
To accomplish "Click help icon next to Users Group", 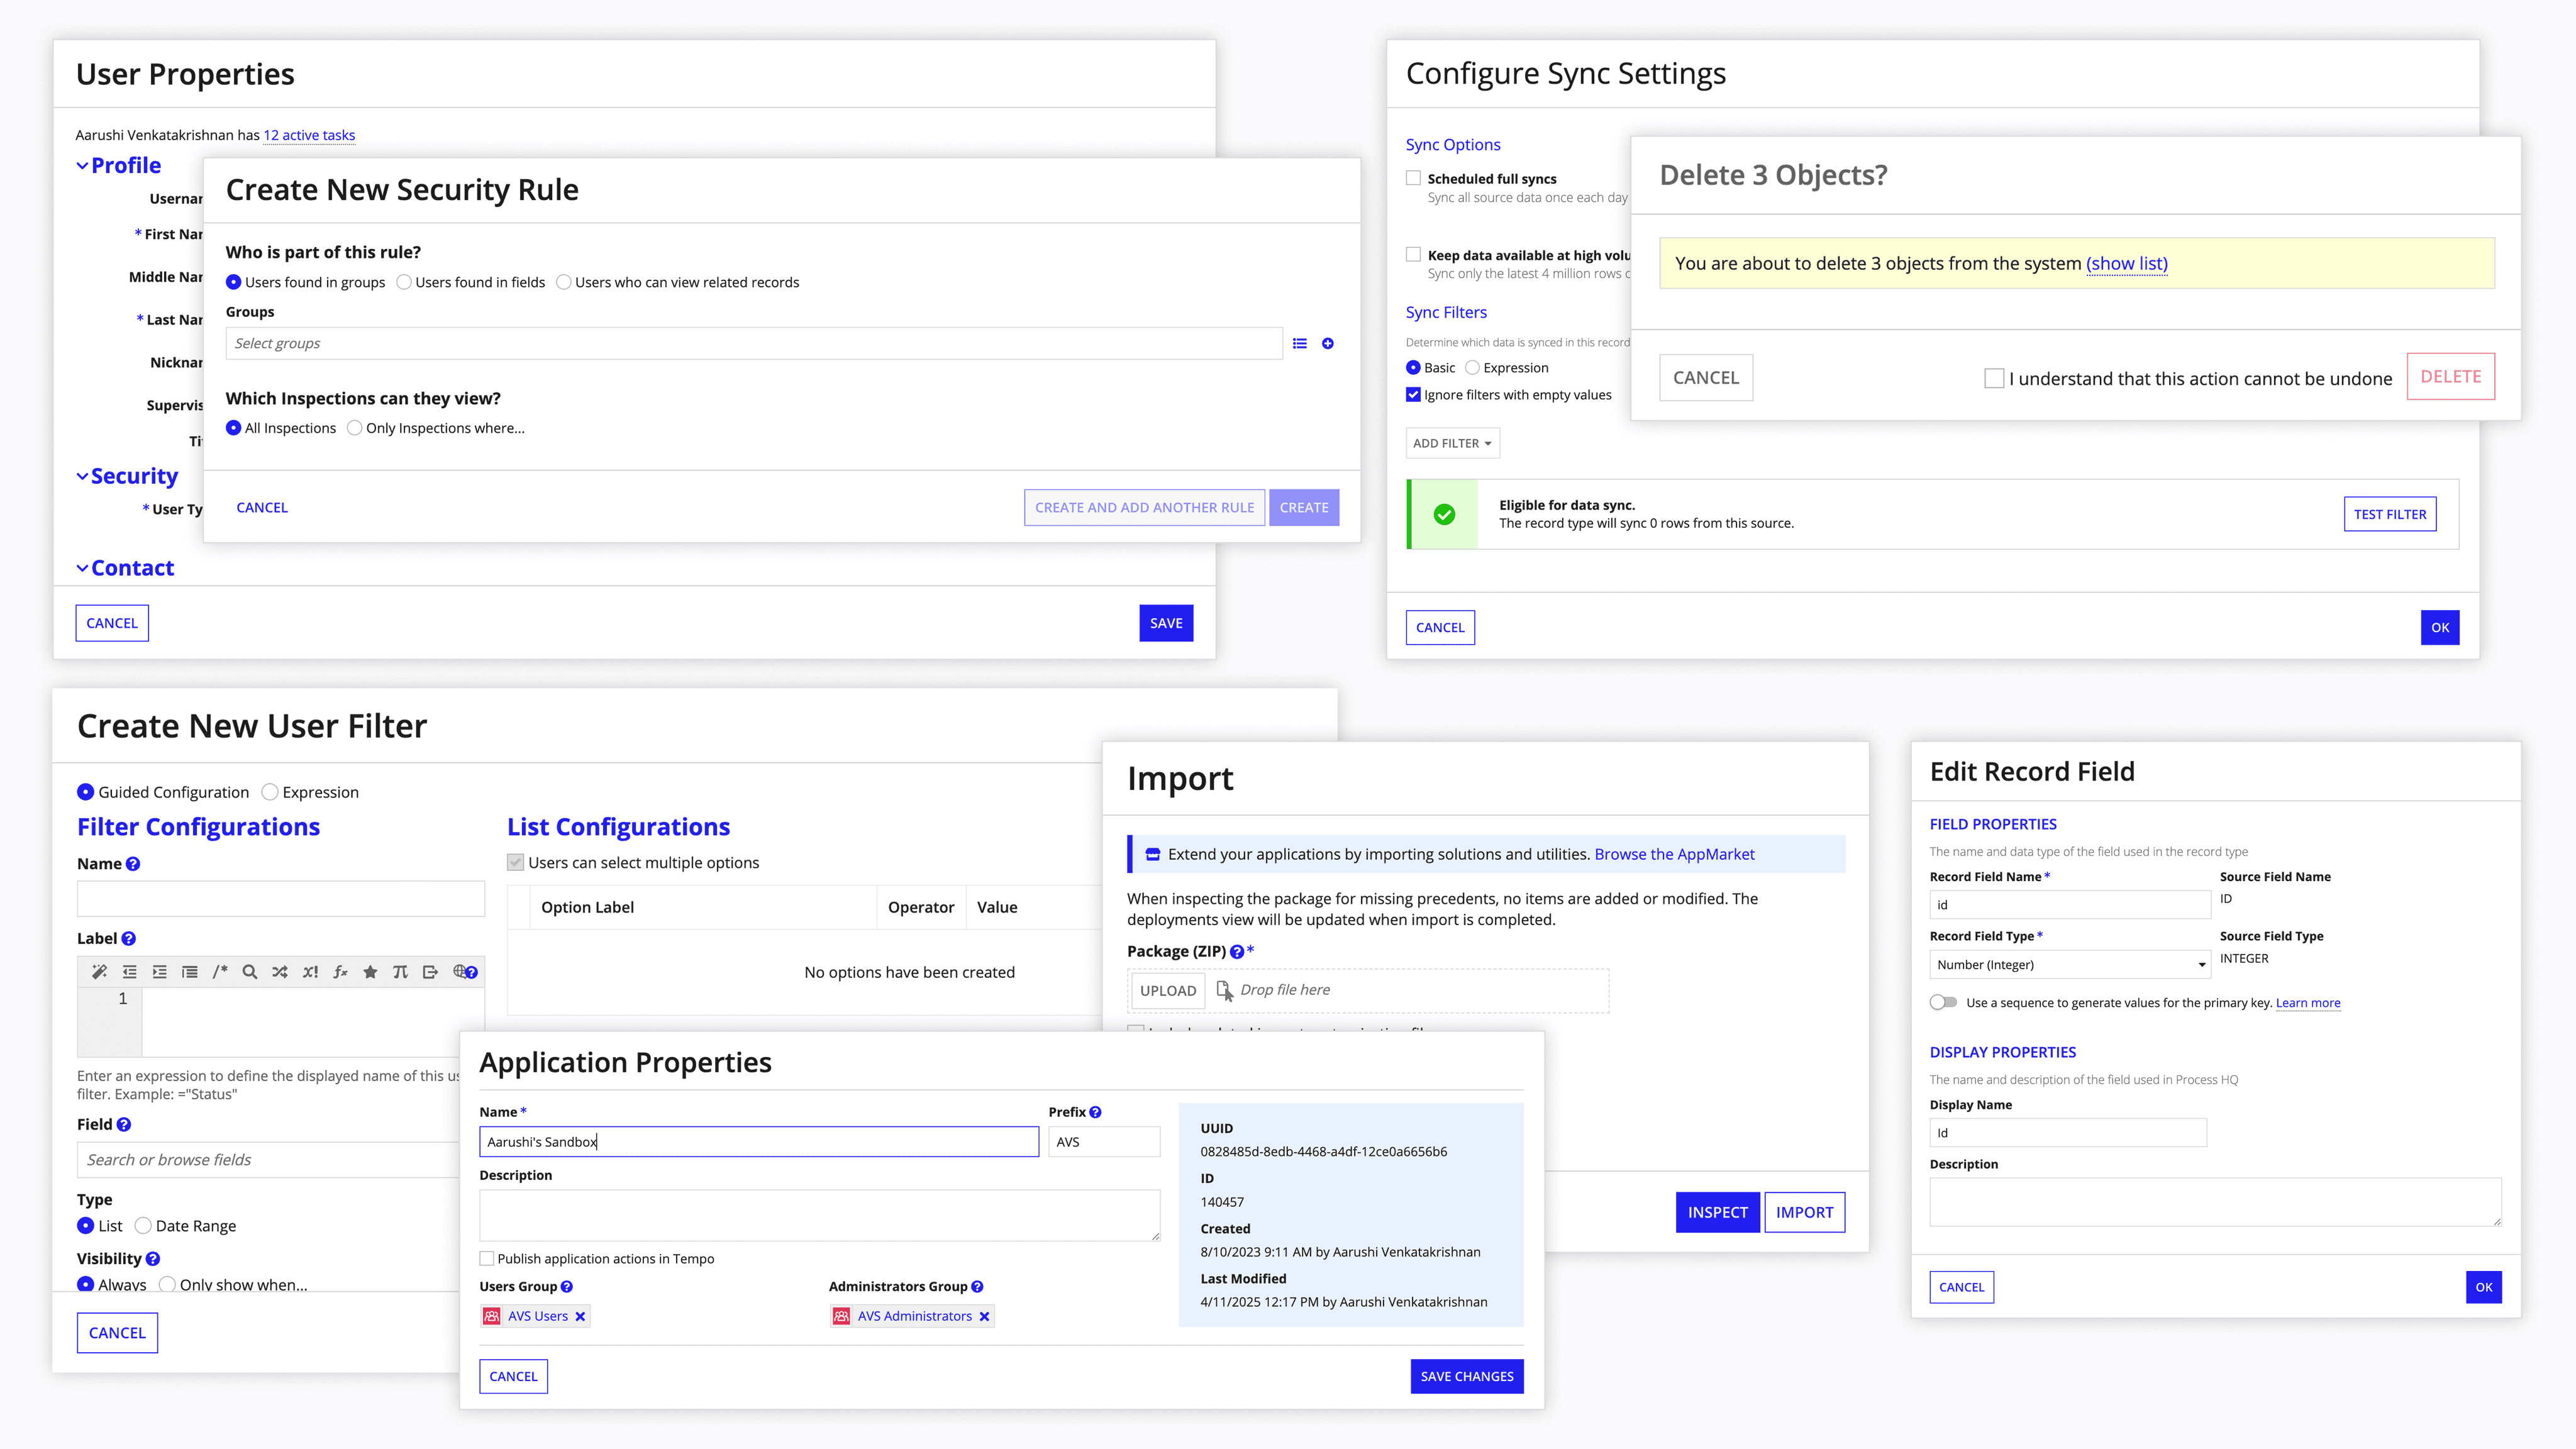I will [x=566, y=1286].
